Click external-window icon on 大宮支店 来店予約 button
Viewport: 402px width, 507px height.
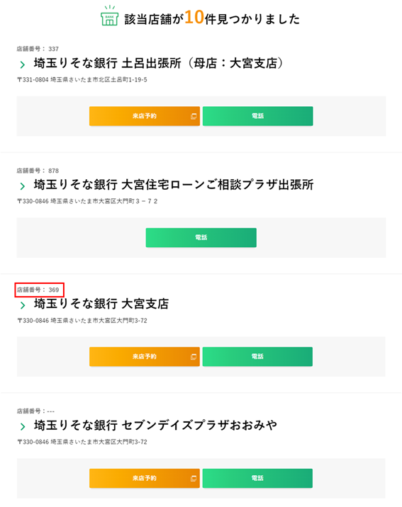click(194, 357)
